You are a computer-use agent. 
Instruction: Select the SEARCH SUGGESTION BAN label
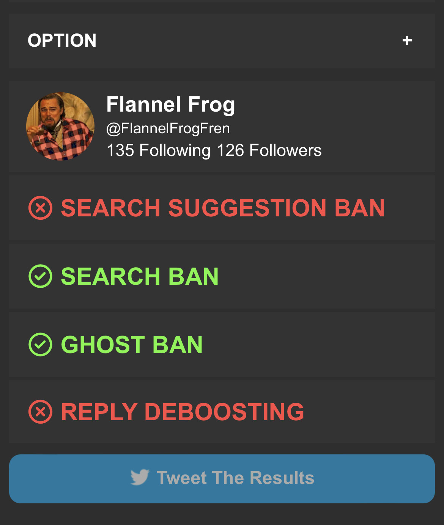click(x=223, y=208)
